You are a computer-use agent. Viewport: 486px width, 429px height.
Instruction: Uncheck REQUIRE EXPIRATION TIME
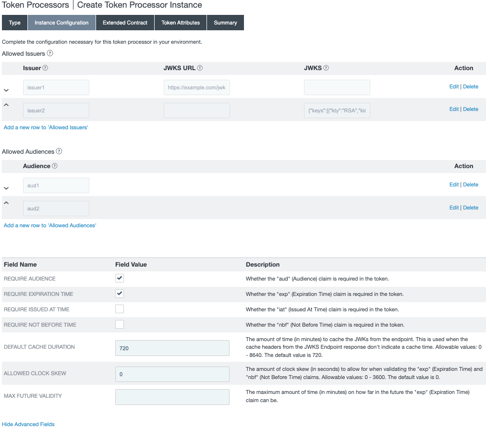(119, 293)
